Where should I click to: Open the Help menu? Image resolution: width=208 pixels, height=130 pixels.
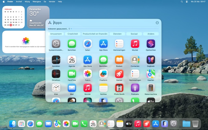click(60, 2)
